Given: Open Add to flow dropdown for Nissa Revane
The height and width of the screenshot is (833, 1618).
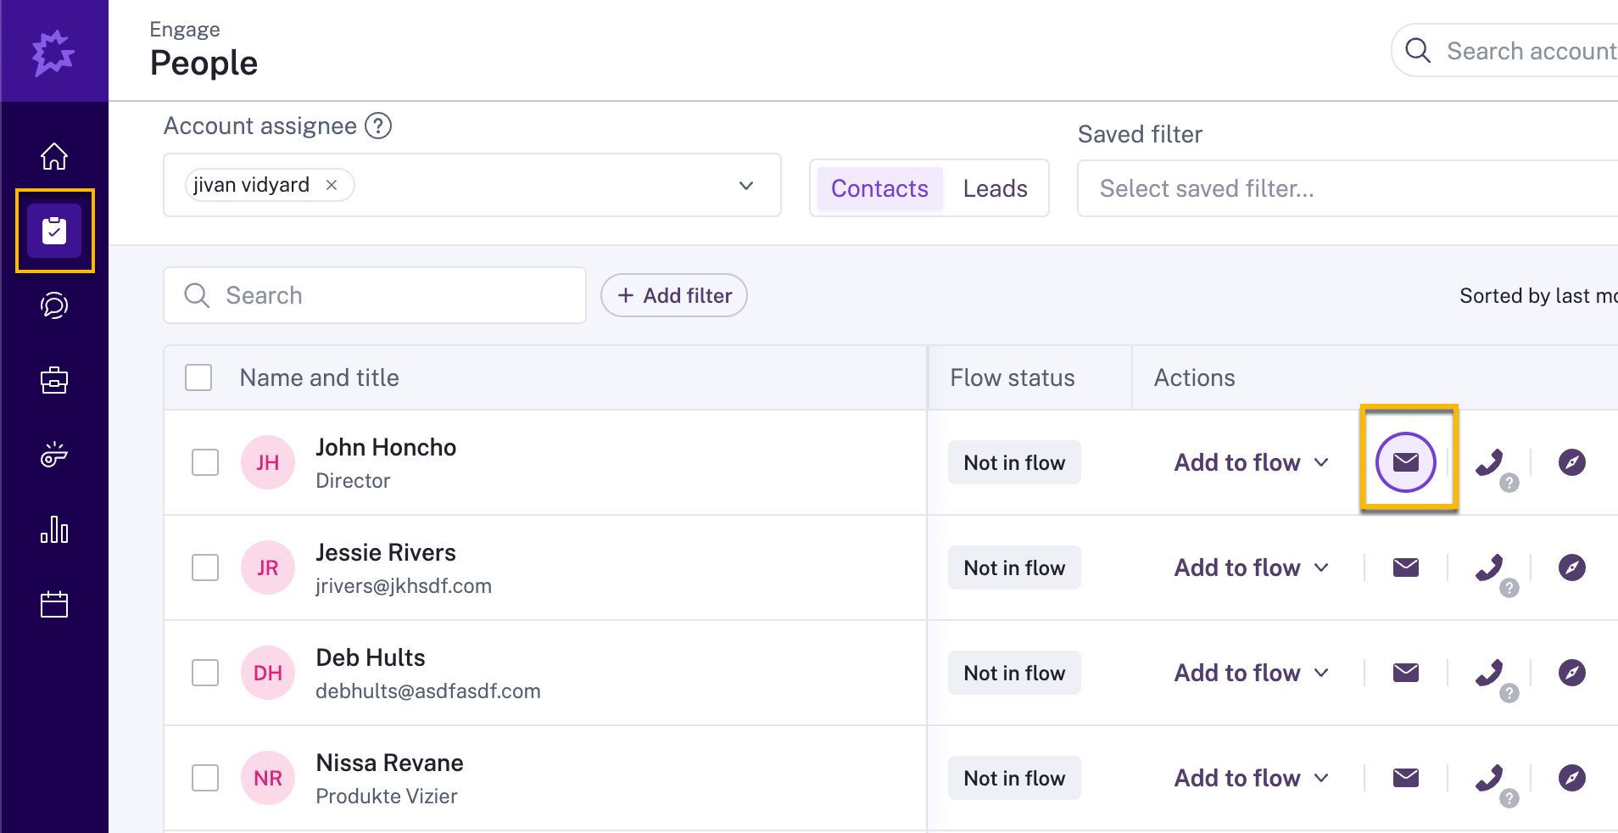Looking at the screenshot, I should 1252,778.
